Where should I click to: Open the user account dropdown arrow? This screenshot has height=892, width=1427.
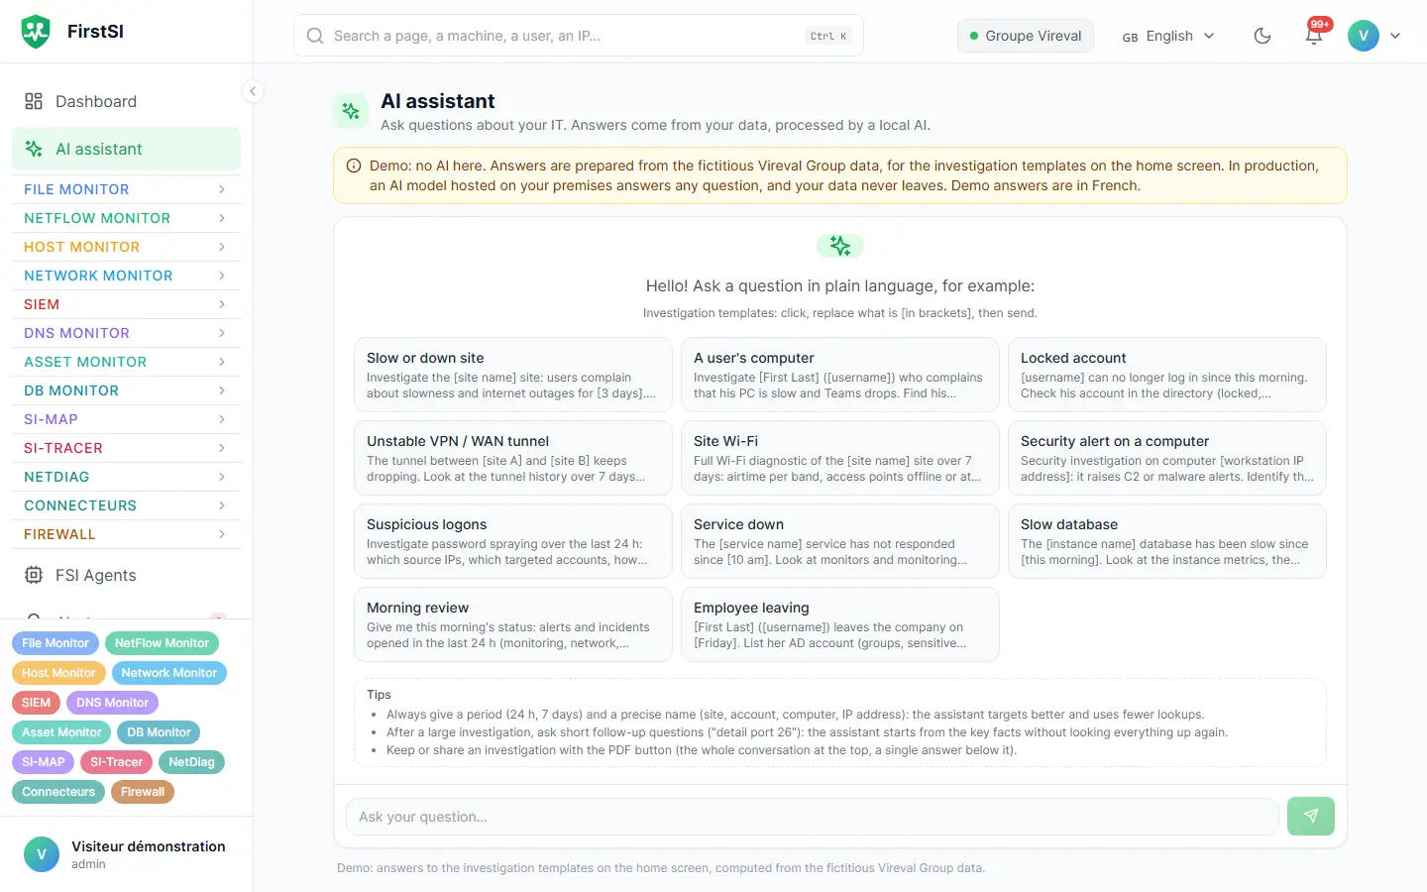click(1395, 36)
